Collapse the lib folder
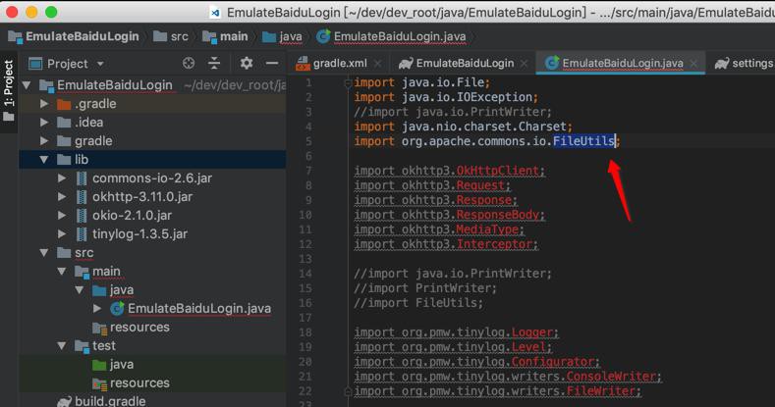Viewport: 775px width, 407px height. pyautogui.click(x=44, y=160)
